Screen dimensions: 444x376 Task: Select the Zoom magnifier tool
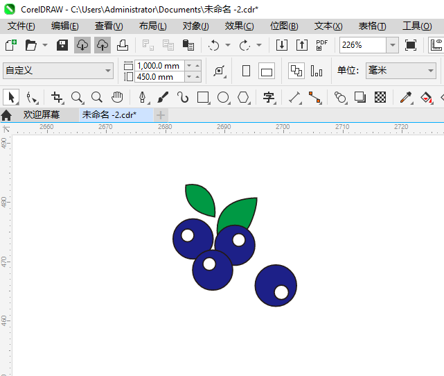(77, 98)
